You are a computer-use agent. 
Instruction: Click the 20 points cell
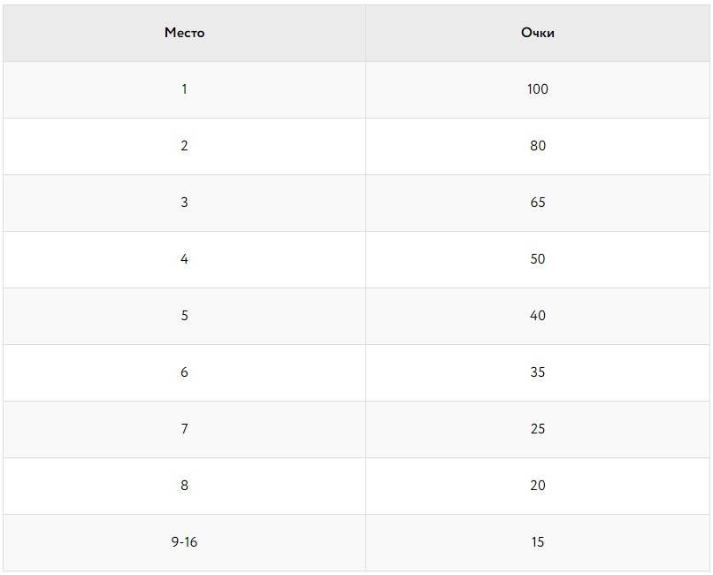(538, 486)
